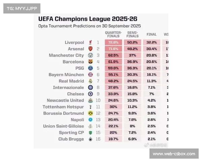Image resolution: width=202 pixels, height=162 pixels.
Task: Click the Liverpool club crest icon
Action: coord(90,43)
